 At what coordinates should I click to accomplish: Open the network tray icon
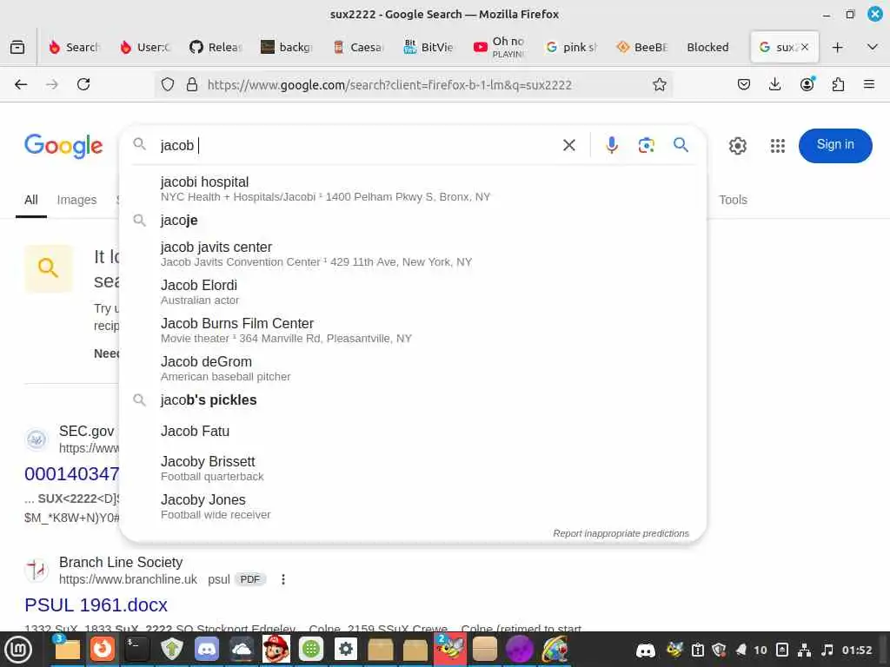click(x=804, y=650)
